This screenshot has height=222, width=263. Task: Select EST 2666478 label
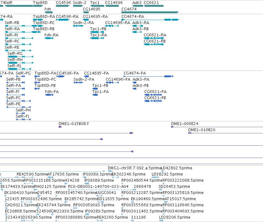click(x=142, y=186)
